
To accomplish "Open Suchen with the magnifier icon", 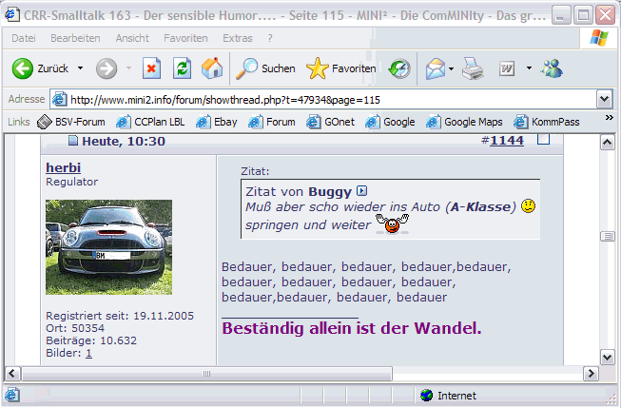I will click(x=247, y=68).
